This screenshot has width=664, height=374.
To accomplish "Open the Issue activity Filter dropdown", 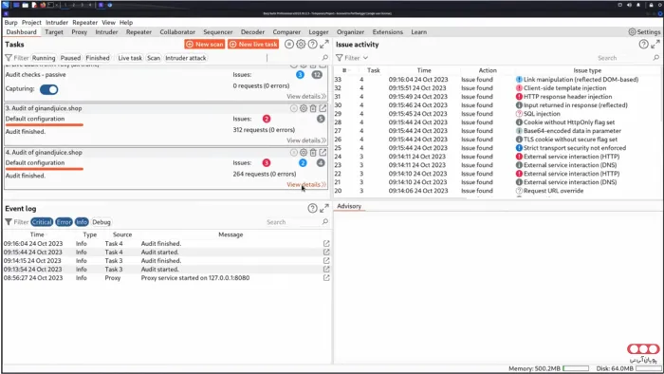I will pyautogui.click(x=352, y=58).
